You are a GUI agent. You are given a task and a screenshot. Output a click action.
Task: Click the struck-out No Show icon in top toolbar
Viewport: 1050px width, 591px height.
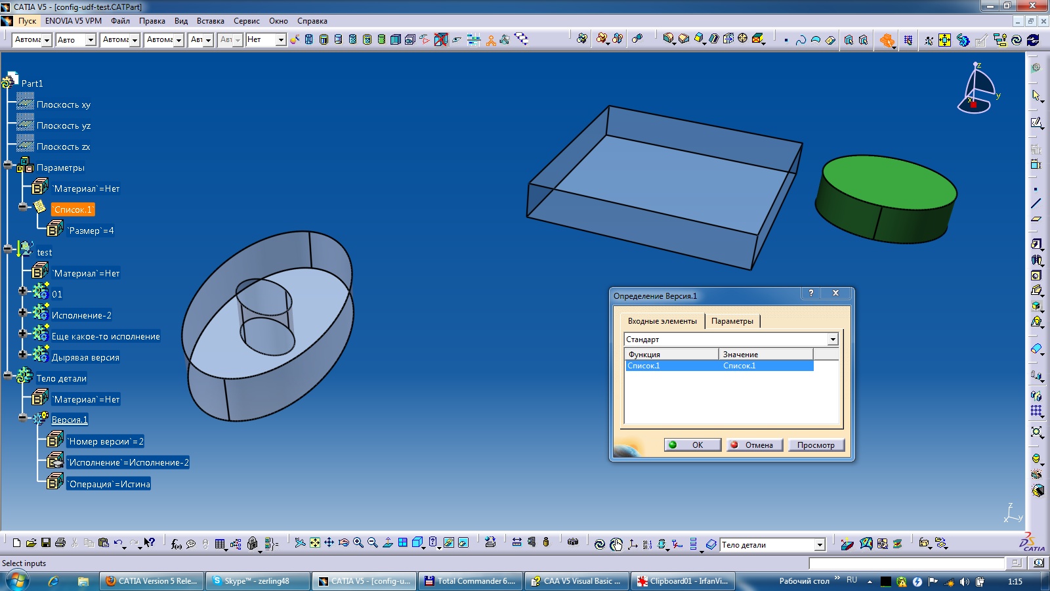point(440,39)
